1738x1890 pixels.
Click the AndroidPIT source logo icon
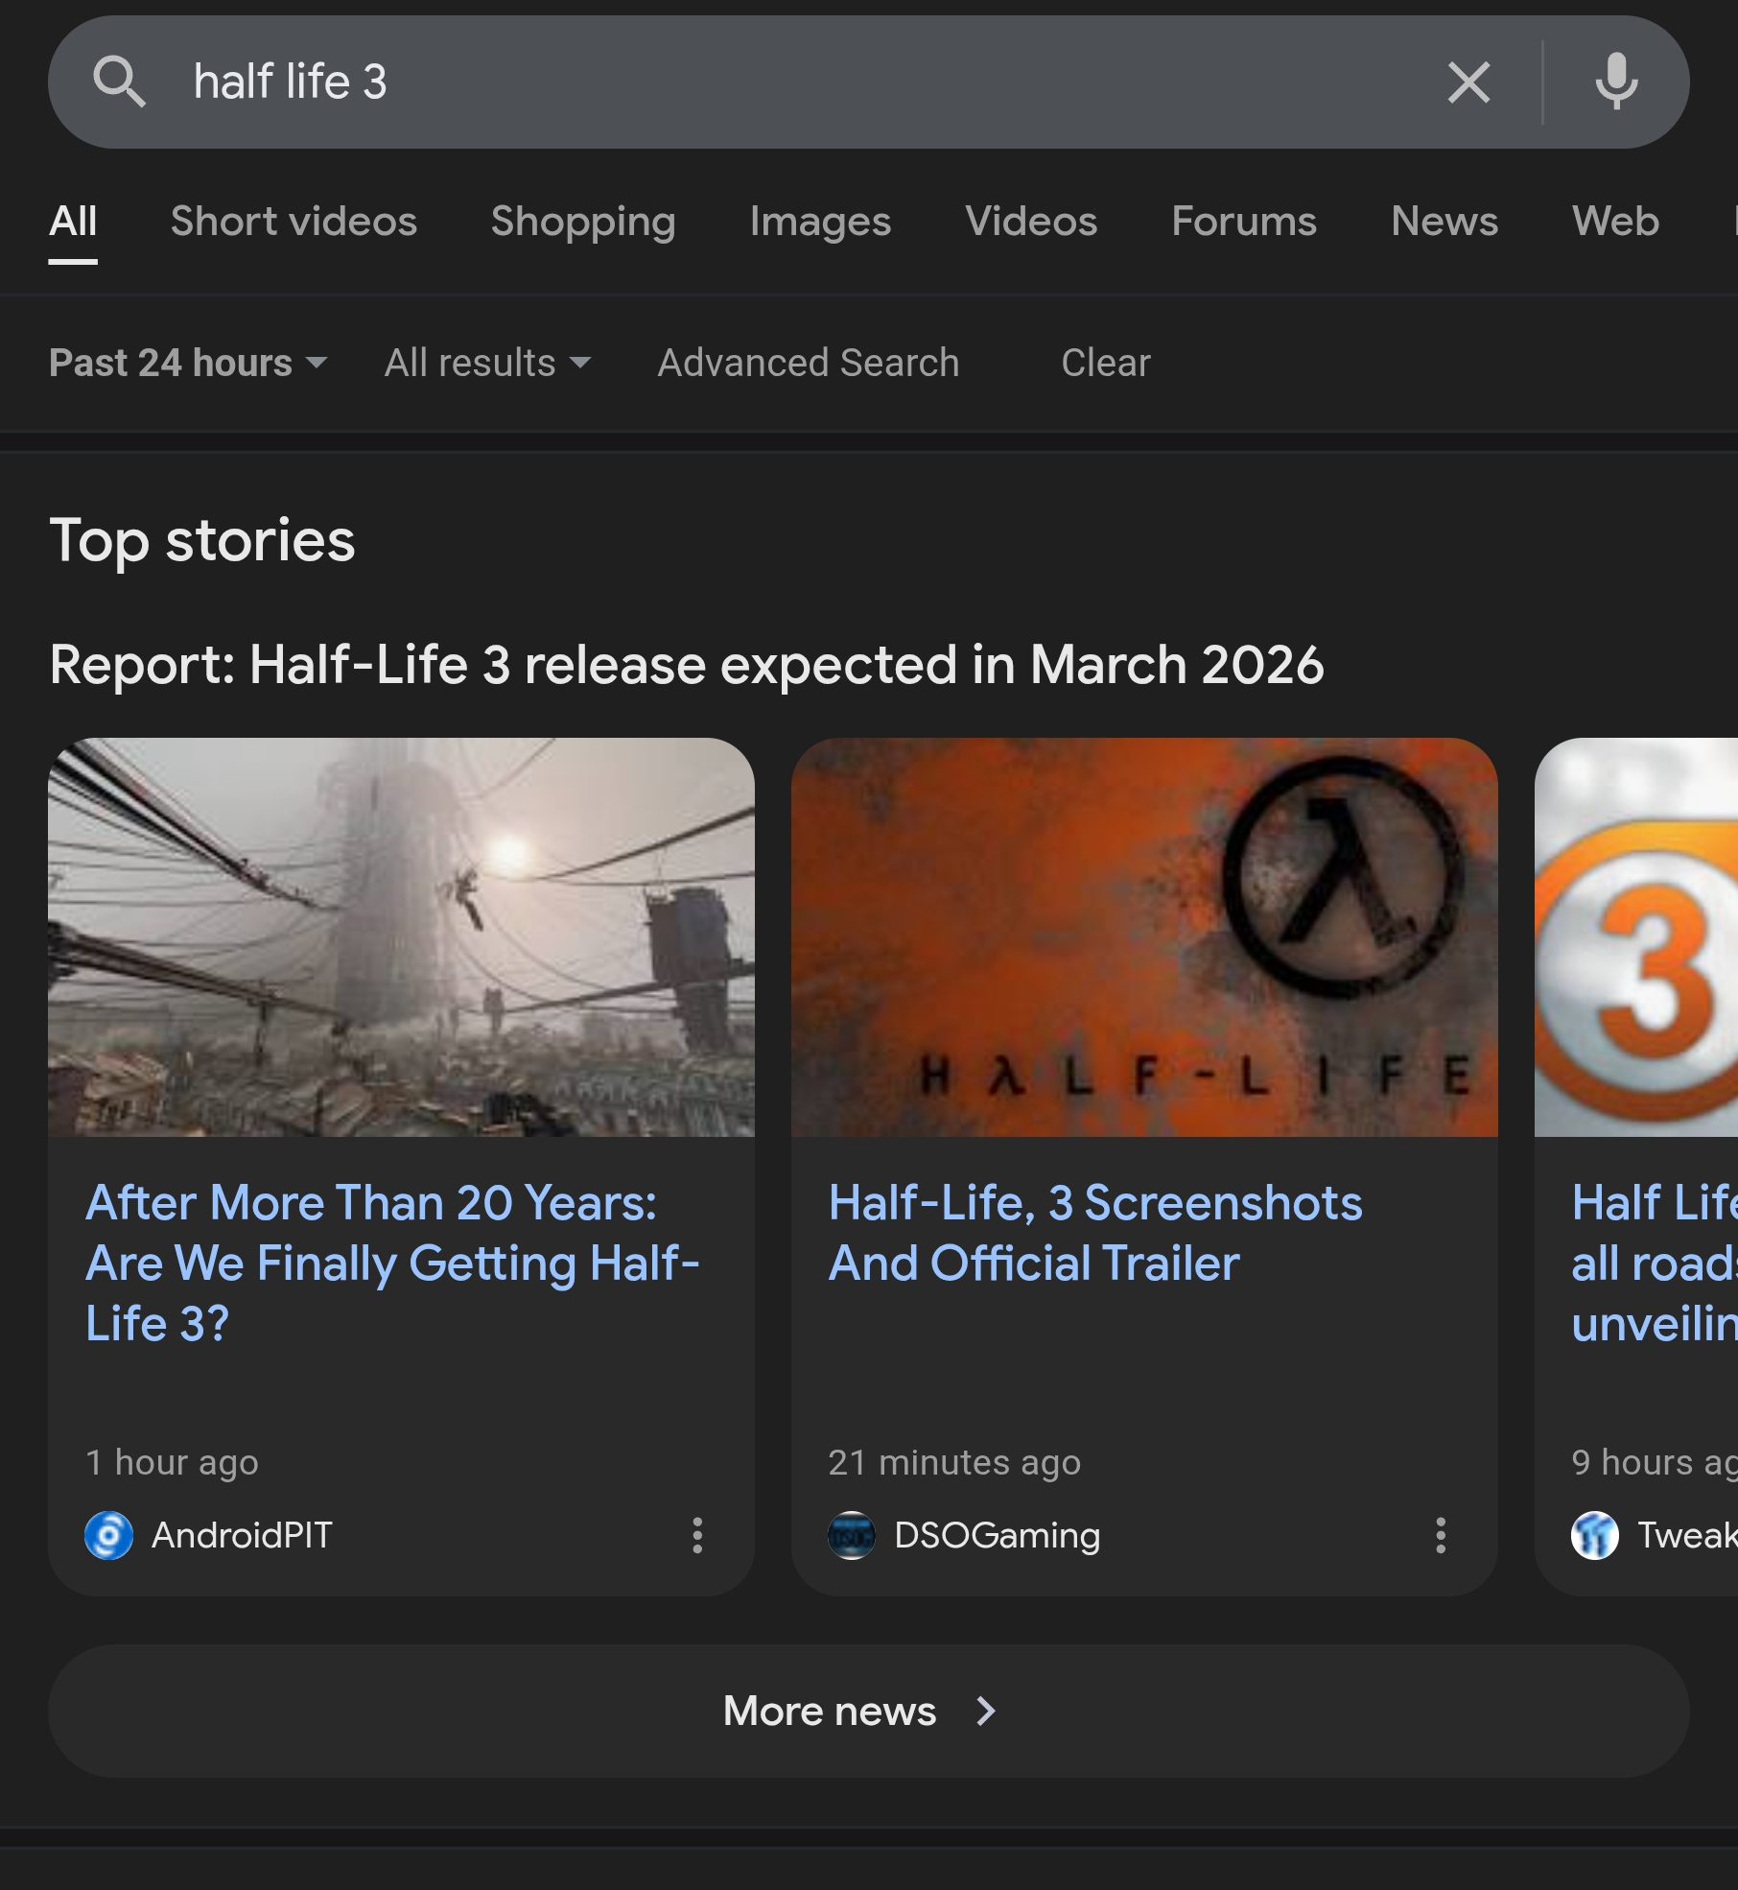point(109,1535)
